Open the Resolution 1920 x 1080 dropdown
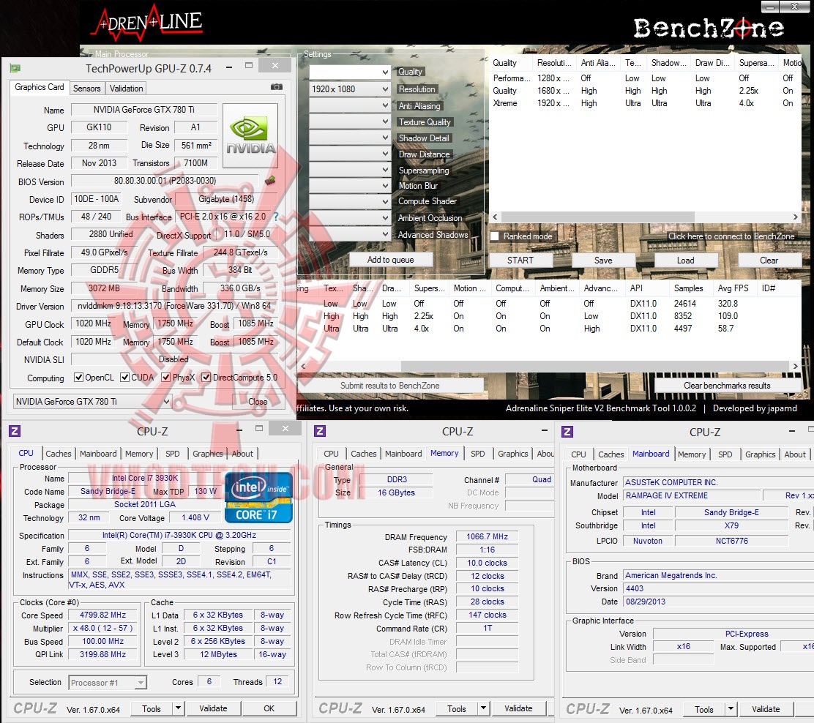 pos(349,89)
